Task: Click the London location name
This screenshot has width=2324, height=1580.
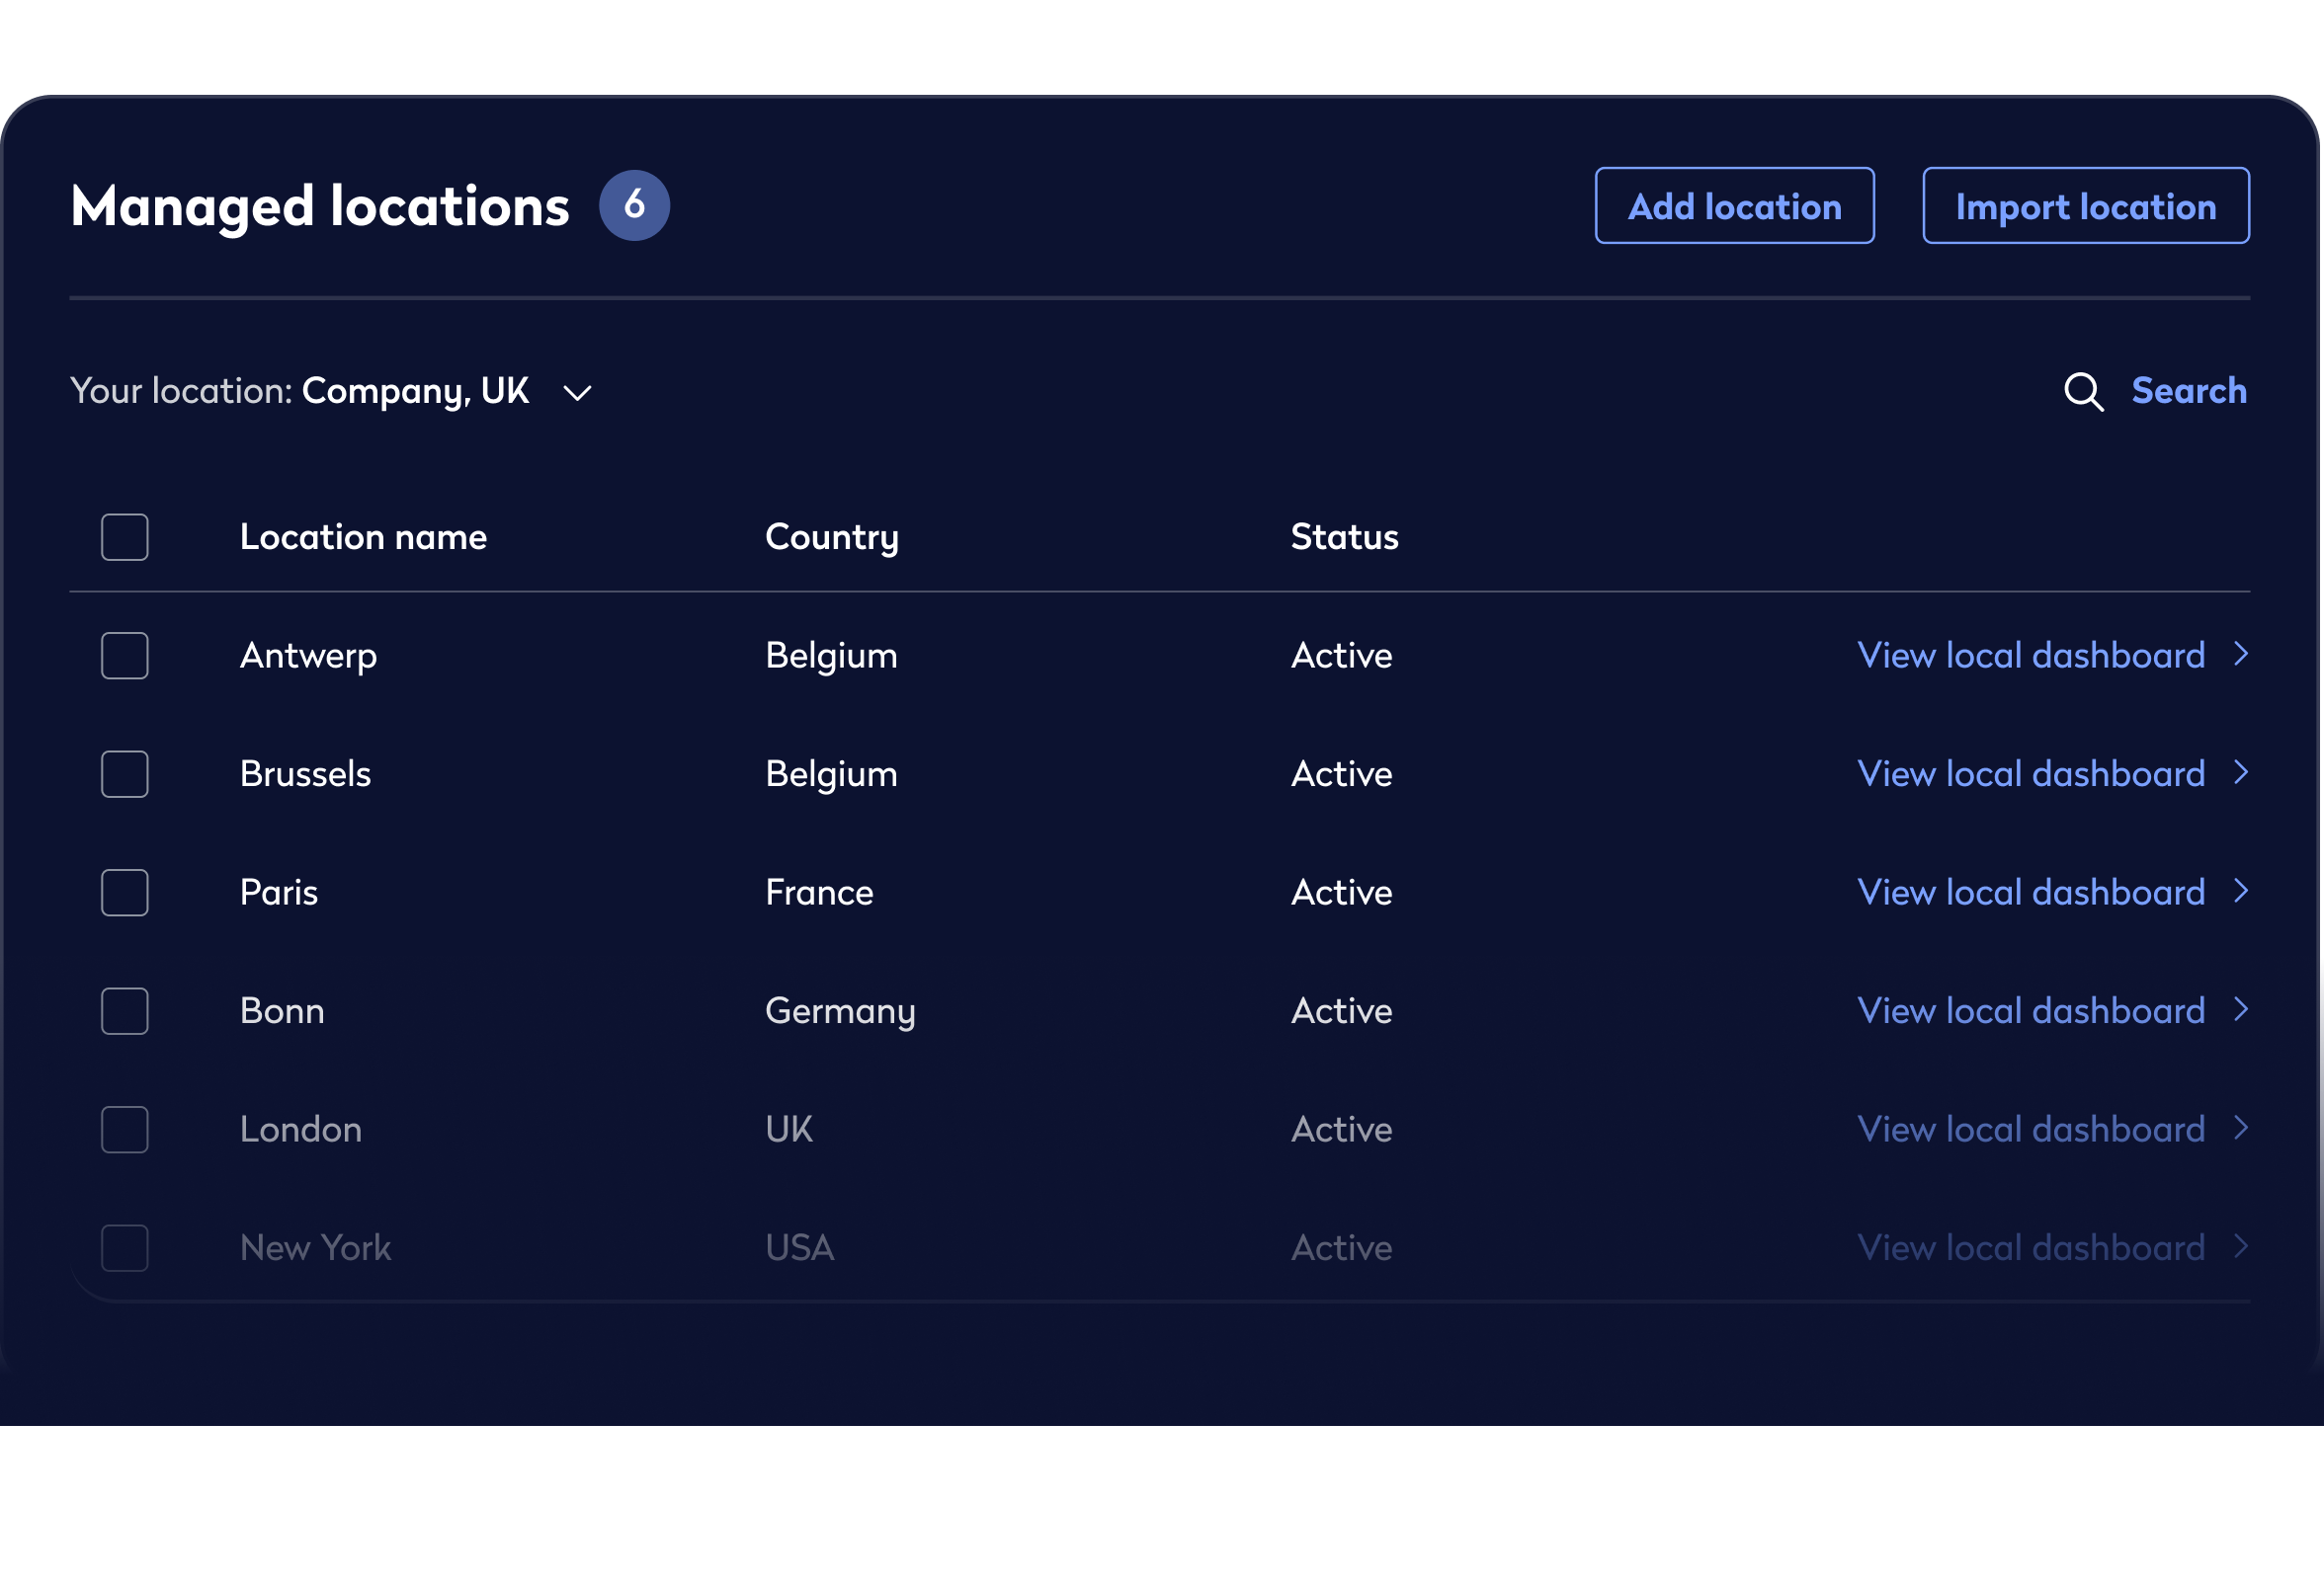Action: (301, 1131)
